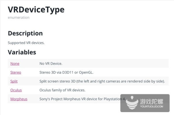Click the 'enumeration' subtitle text
This screenshot has height=115, width=174.
point(18,18)
